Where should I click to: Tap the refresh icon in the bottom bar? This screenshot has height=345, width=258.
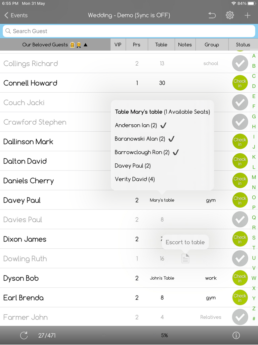click(x=24, y=335)
